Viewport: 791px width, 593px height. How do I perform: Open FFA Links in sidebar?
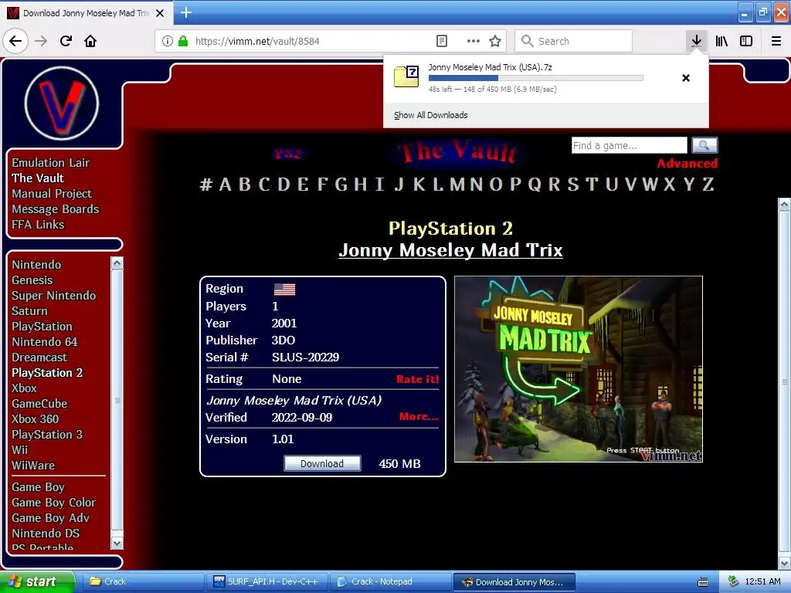point(38,225)
